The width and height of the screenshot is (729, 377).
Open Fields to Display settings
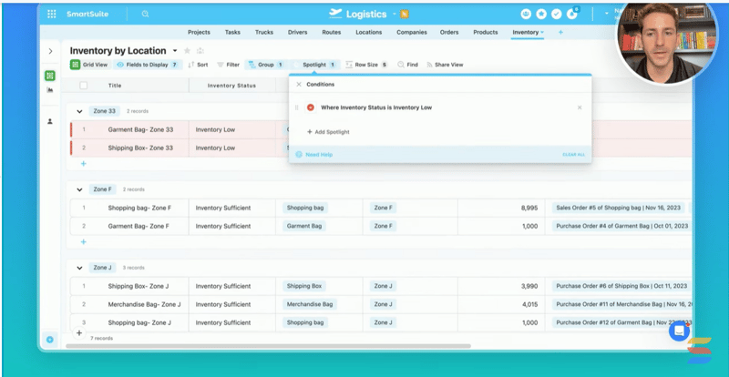click(x=147, y=65)
